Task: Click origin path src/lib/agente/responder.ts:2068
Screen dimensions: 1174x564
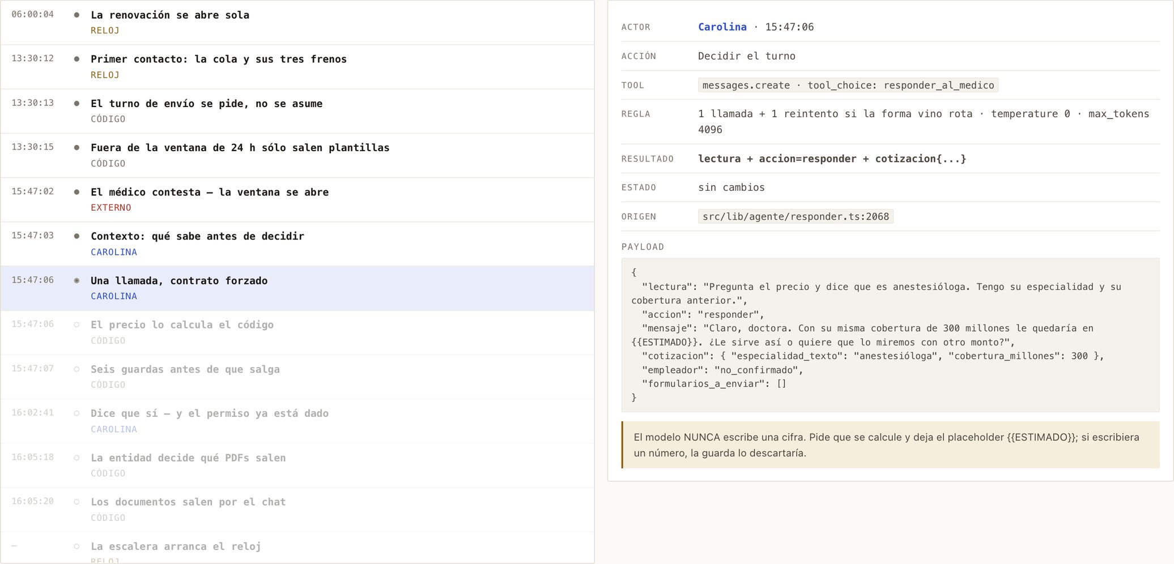Action: pos(796,216)
